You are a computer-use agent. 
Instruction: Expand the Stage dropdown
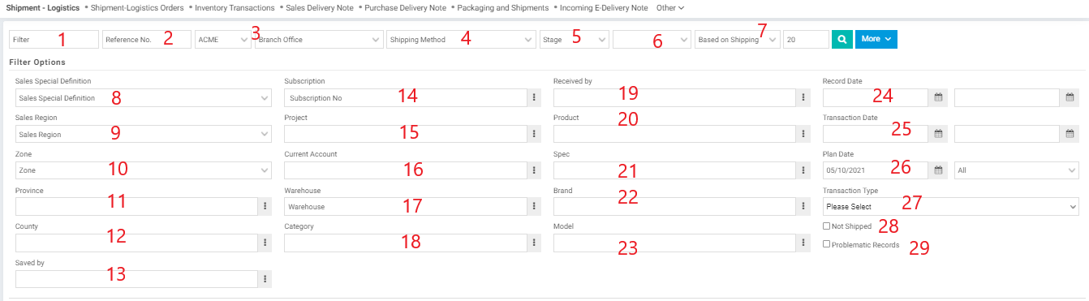[x=574, y=39]
